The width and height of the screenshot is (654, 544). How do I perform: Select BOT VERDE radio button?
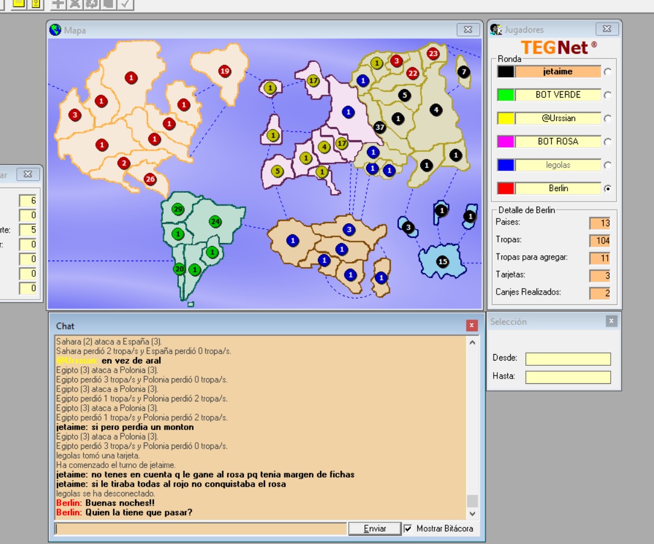608,95
